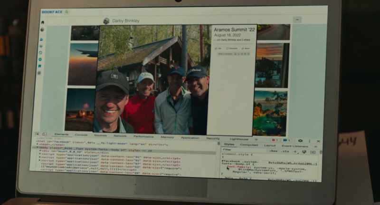Switch to the Security tab in DevTools
The height and width of the screenshot is (205, 380).
pos(213,138)
